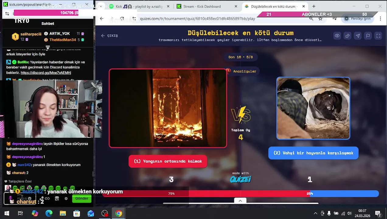387x219 pixels.
Task: Click saliharpaciii on the leaderboard
Action: tap(31, 34)
